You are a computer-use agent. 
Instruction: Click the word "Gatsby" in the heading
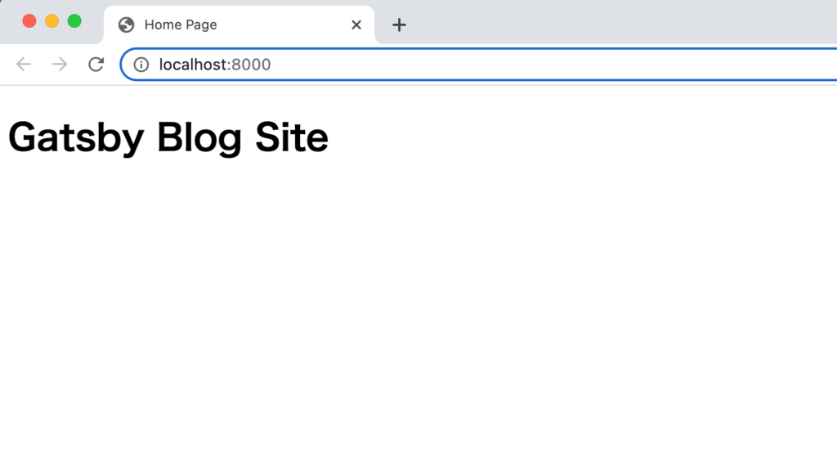[x=75, y=137]
